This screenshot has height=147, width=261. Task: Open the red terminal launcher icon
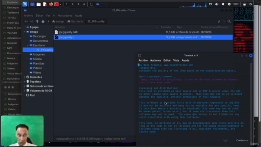[56, 4]
